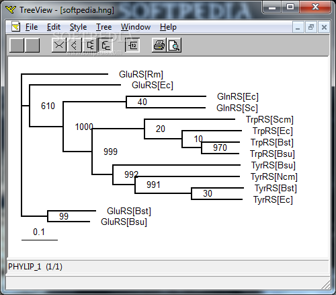Viewport: 336px width, 295px height.
Task: Minimize the inner softpedia.hng document window
Action: (x=298, y=27)
